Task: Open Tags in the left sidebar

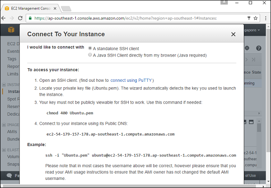Action: (x=12, y=59)
